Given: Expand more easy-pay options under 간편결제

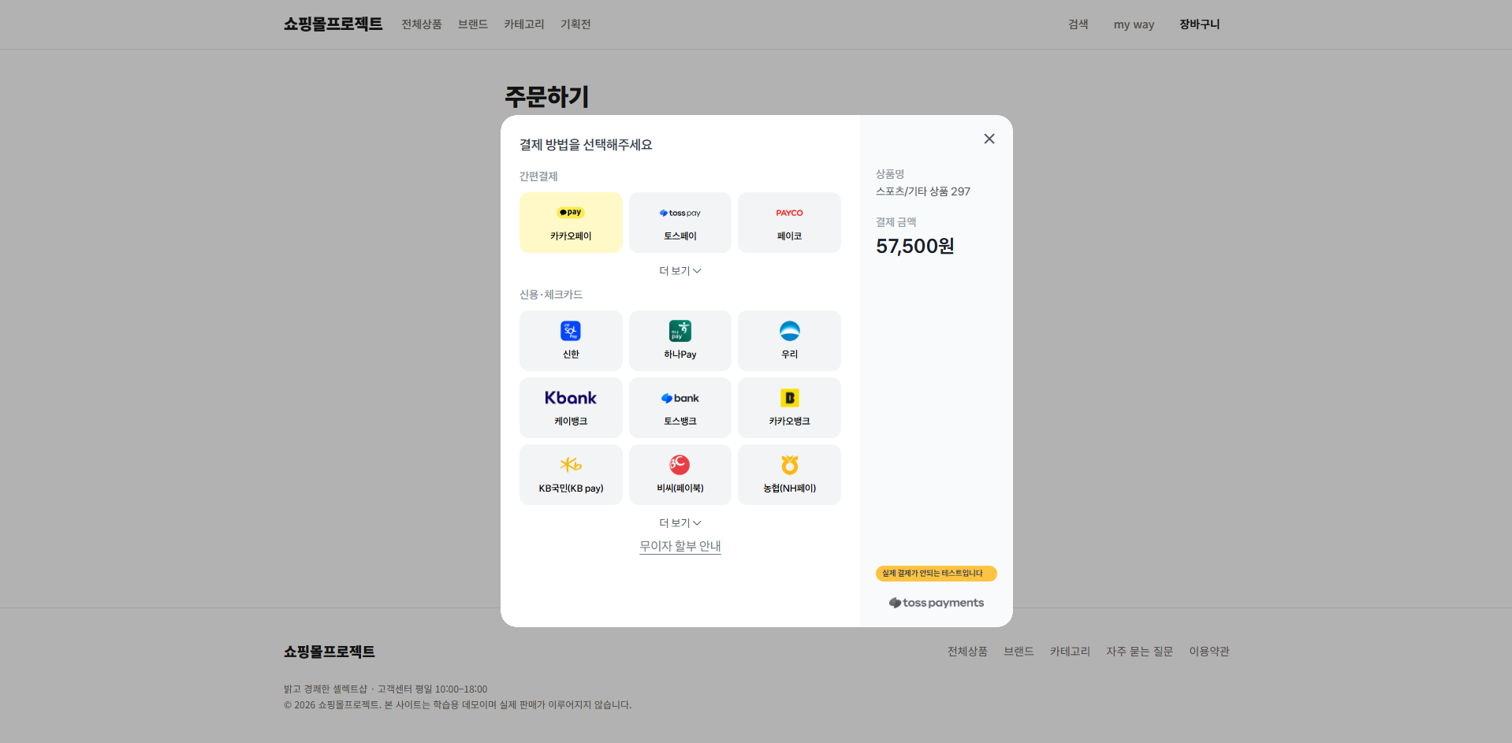Looking at the screenshot, I should pyautogui.click(x=680, y=271).
